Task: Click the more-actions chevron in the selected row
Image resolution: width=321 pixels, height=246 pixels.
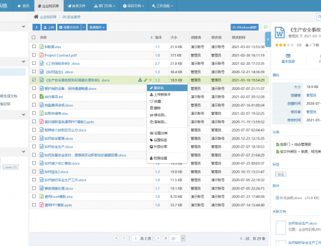Action: (x=150, y=80)
